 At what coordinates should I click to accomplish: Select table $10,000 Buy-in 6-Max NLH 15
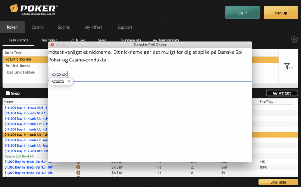coord(26,113)
